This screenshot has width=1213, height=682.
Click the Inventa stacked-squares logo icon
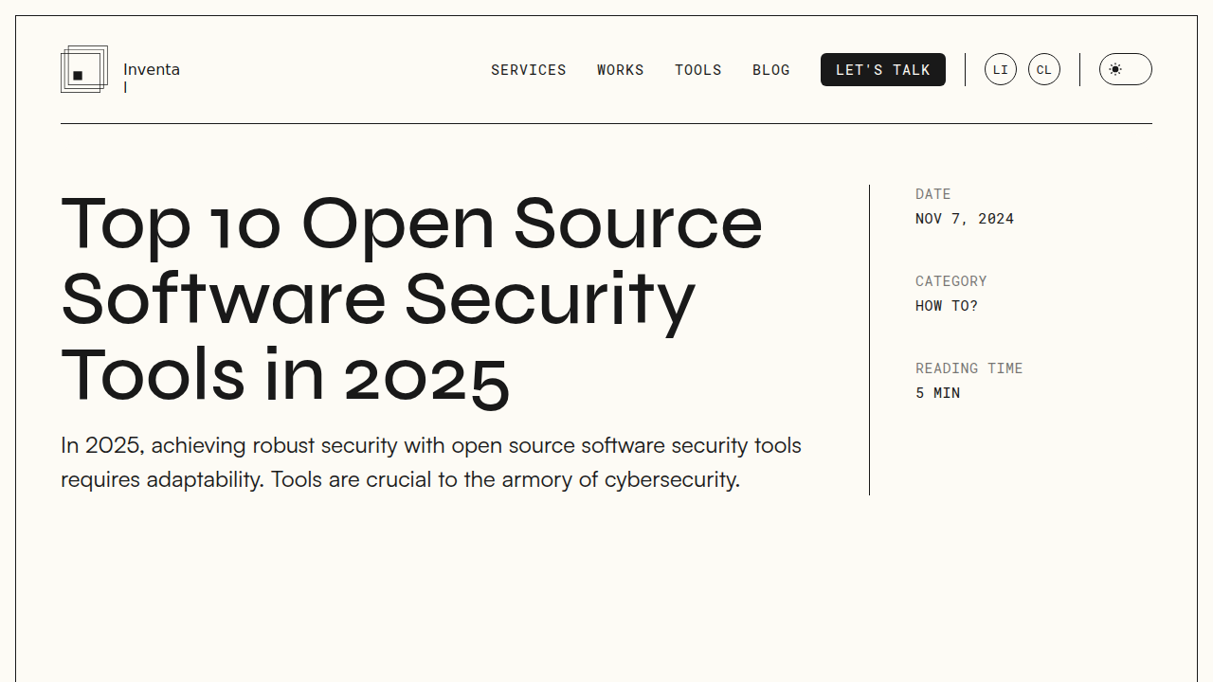(84, 69)
